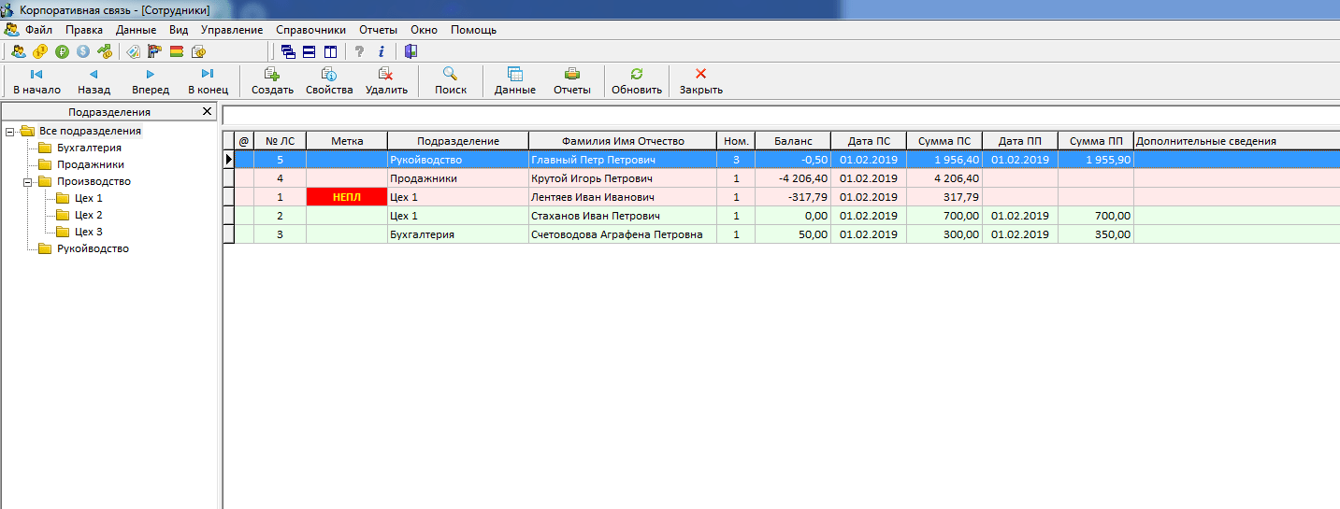
Task: Click the green ruble coin icon
Action: pyautogui.click(x=62, y=51)
